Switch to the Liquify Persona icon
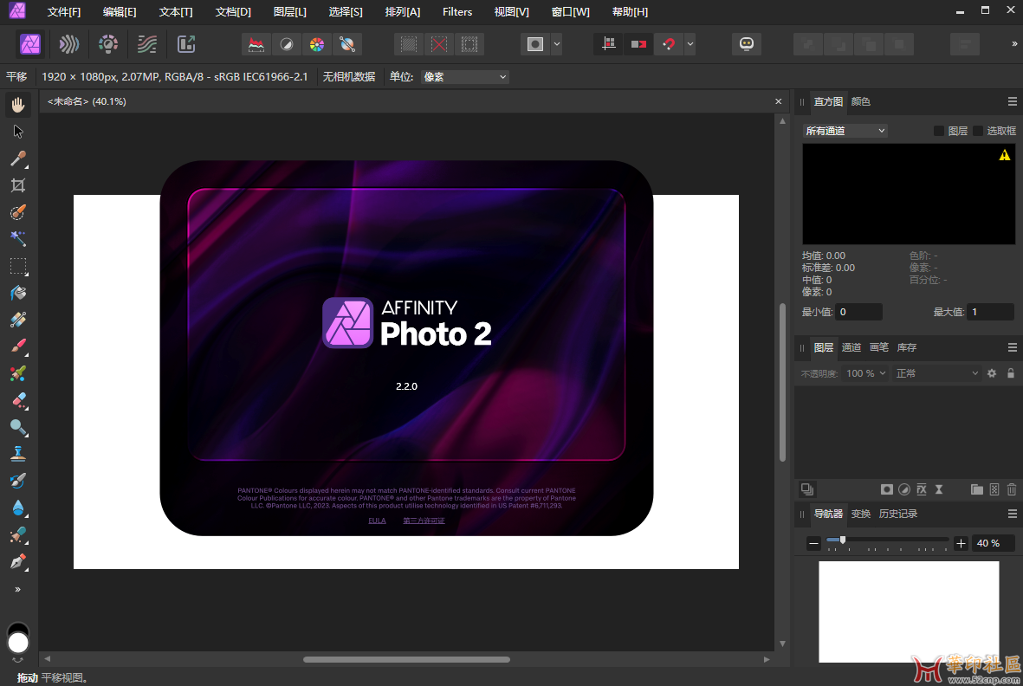Screen dimensions: 1023x686 point(69,44)
